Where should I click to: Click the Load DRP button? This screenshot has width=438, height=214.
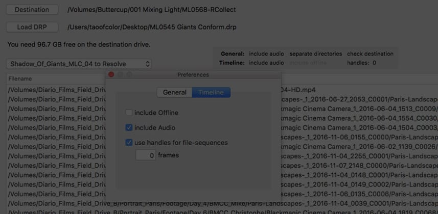[32, 28]
